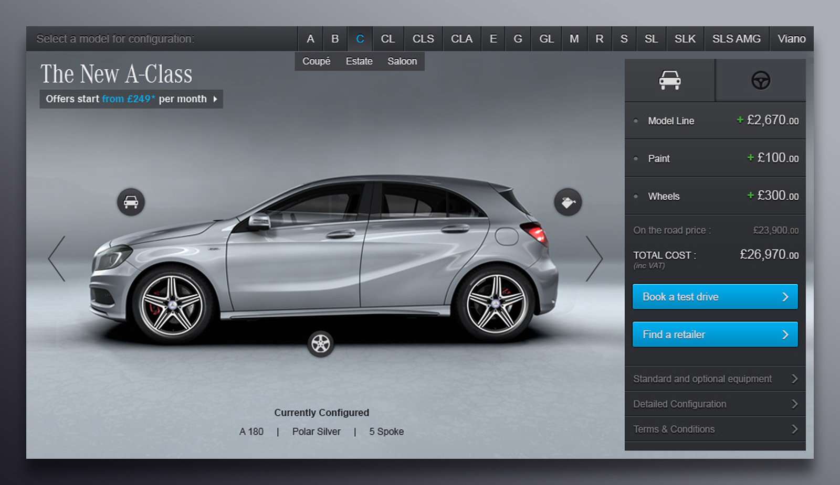Switch to exterior car icon tab

tap(669, 80)
